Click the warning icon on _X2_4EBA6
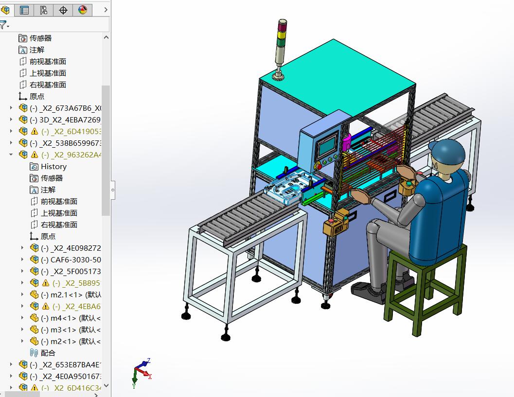 tap(46, 306)
